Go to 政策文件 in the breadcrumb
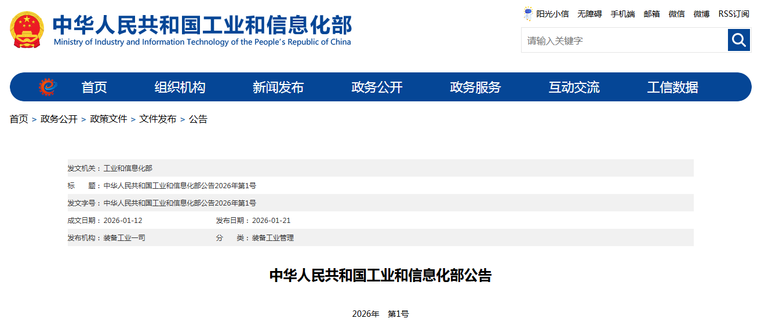This screenshot has width=761, height=322. click(108, 119)
